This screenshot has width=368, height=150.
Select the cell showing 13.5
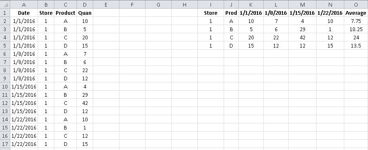(356, 45)
